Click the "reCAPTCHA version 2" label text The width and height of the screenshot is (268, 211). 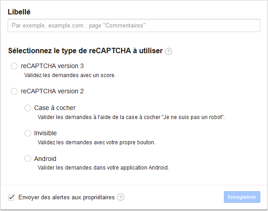(52, 91)
